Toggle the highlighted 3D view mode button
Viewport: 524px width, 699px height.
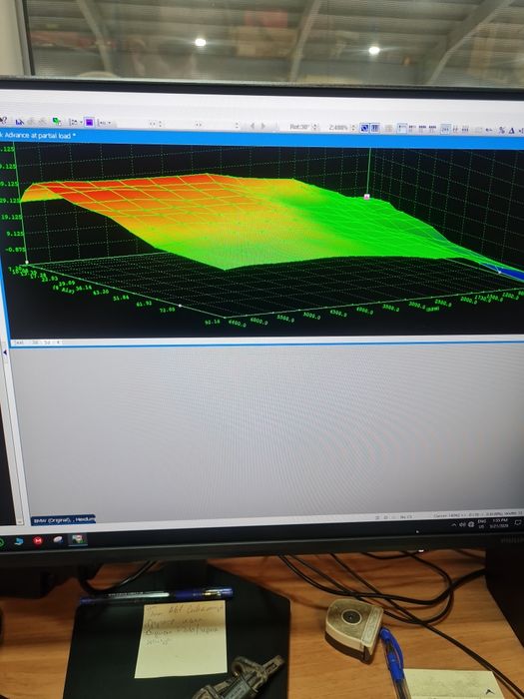pos(364,128)
